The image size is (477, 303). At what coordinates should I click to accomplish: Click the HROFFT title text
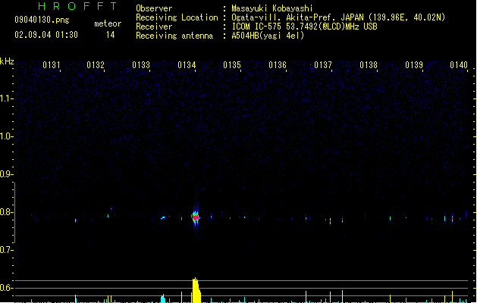77,6
